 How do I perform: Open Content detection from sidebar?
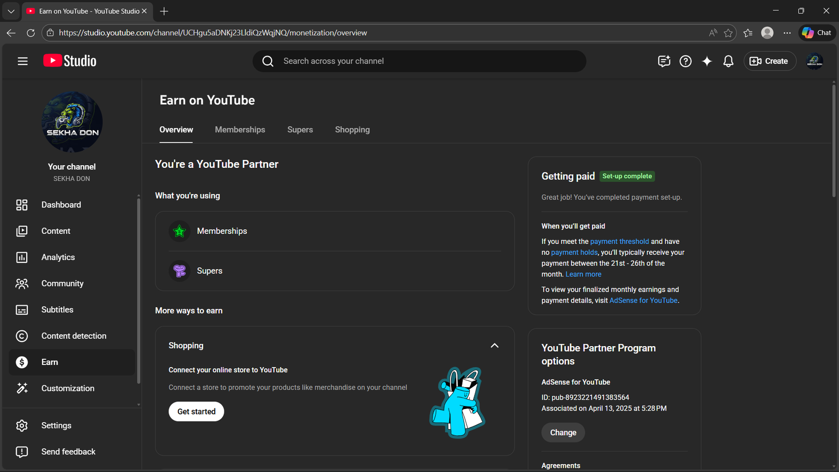coord(73,336)
